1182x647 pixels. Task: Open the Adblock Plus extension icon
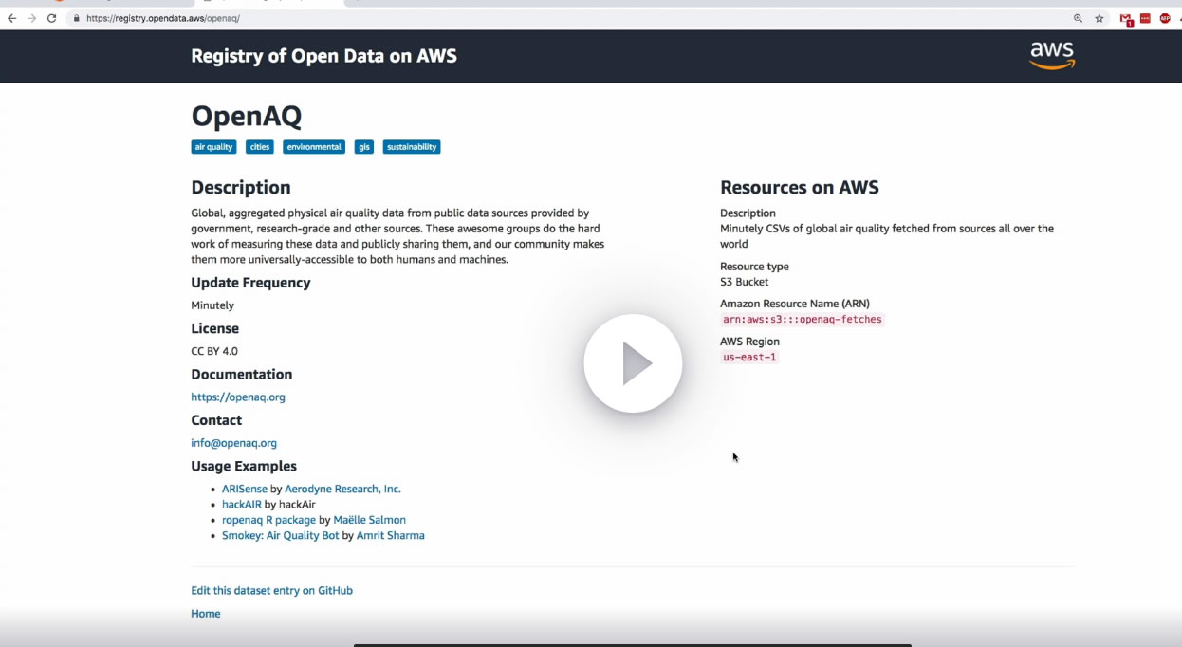[1165, 18]
